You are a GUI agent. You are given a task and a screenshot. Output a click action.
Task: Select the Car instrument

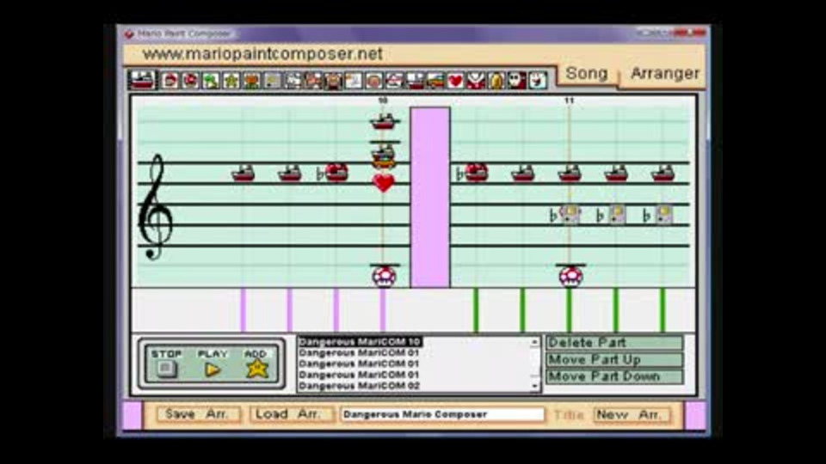(x=435, y=81)
